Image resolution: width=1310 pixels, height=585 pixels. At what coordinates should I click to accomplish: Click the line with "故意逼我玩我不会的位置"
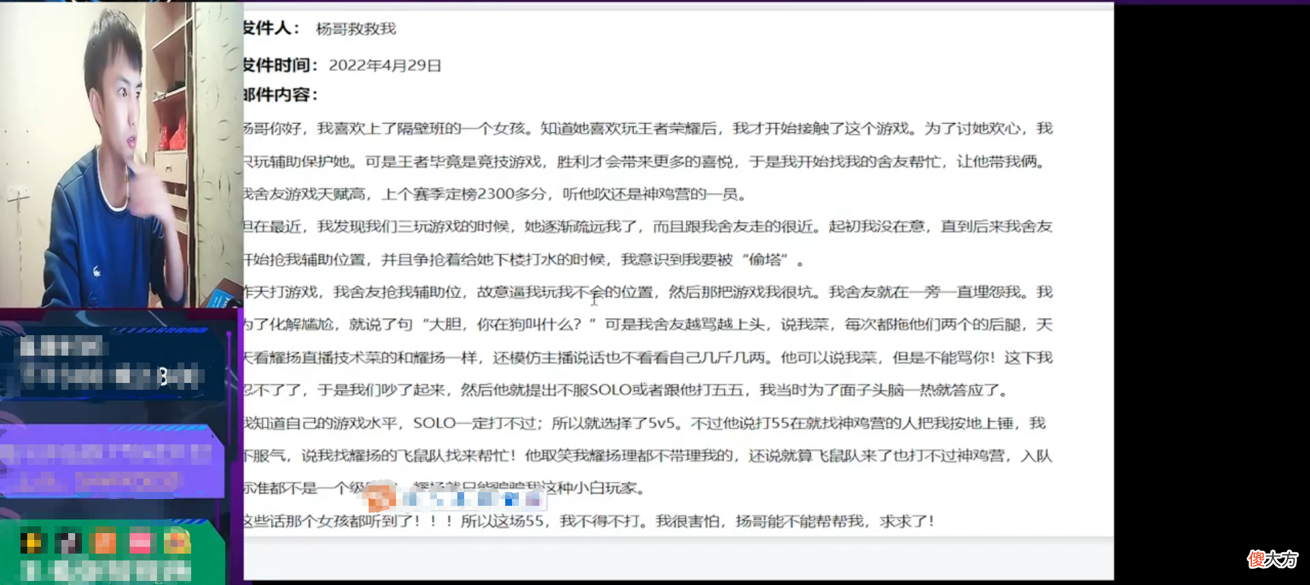tap(648, 292)
